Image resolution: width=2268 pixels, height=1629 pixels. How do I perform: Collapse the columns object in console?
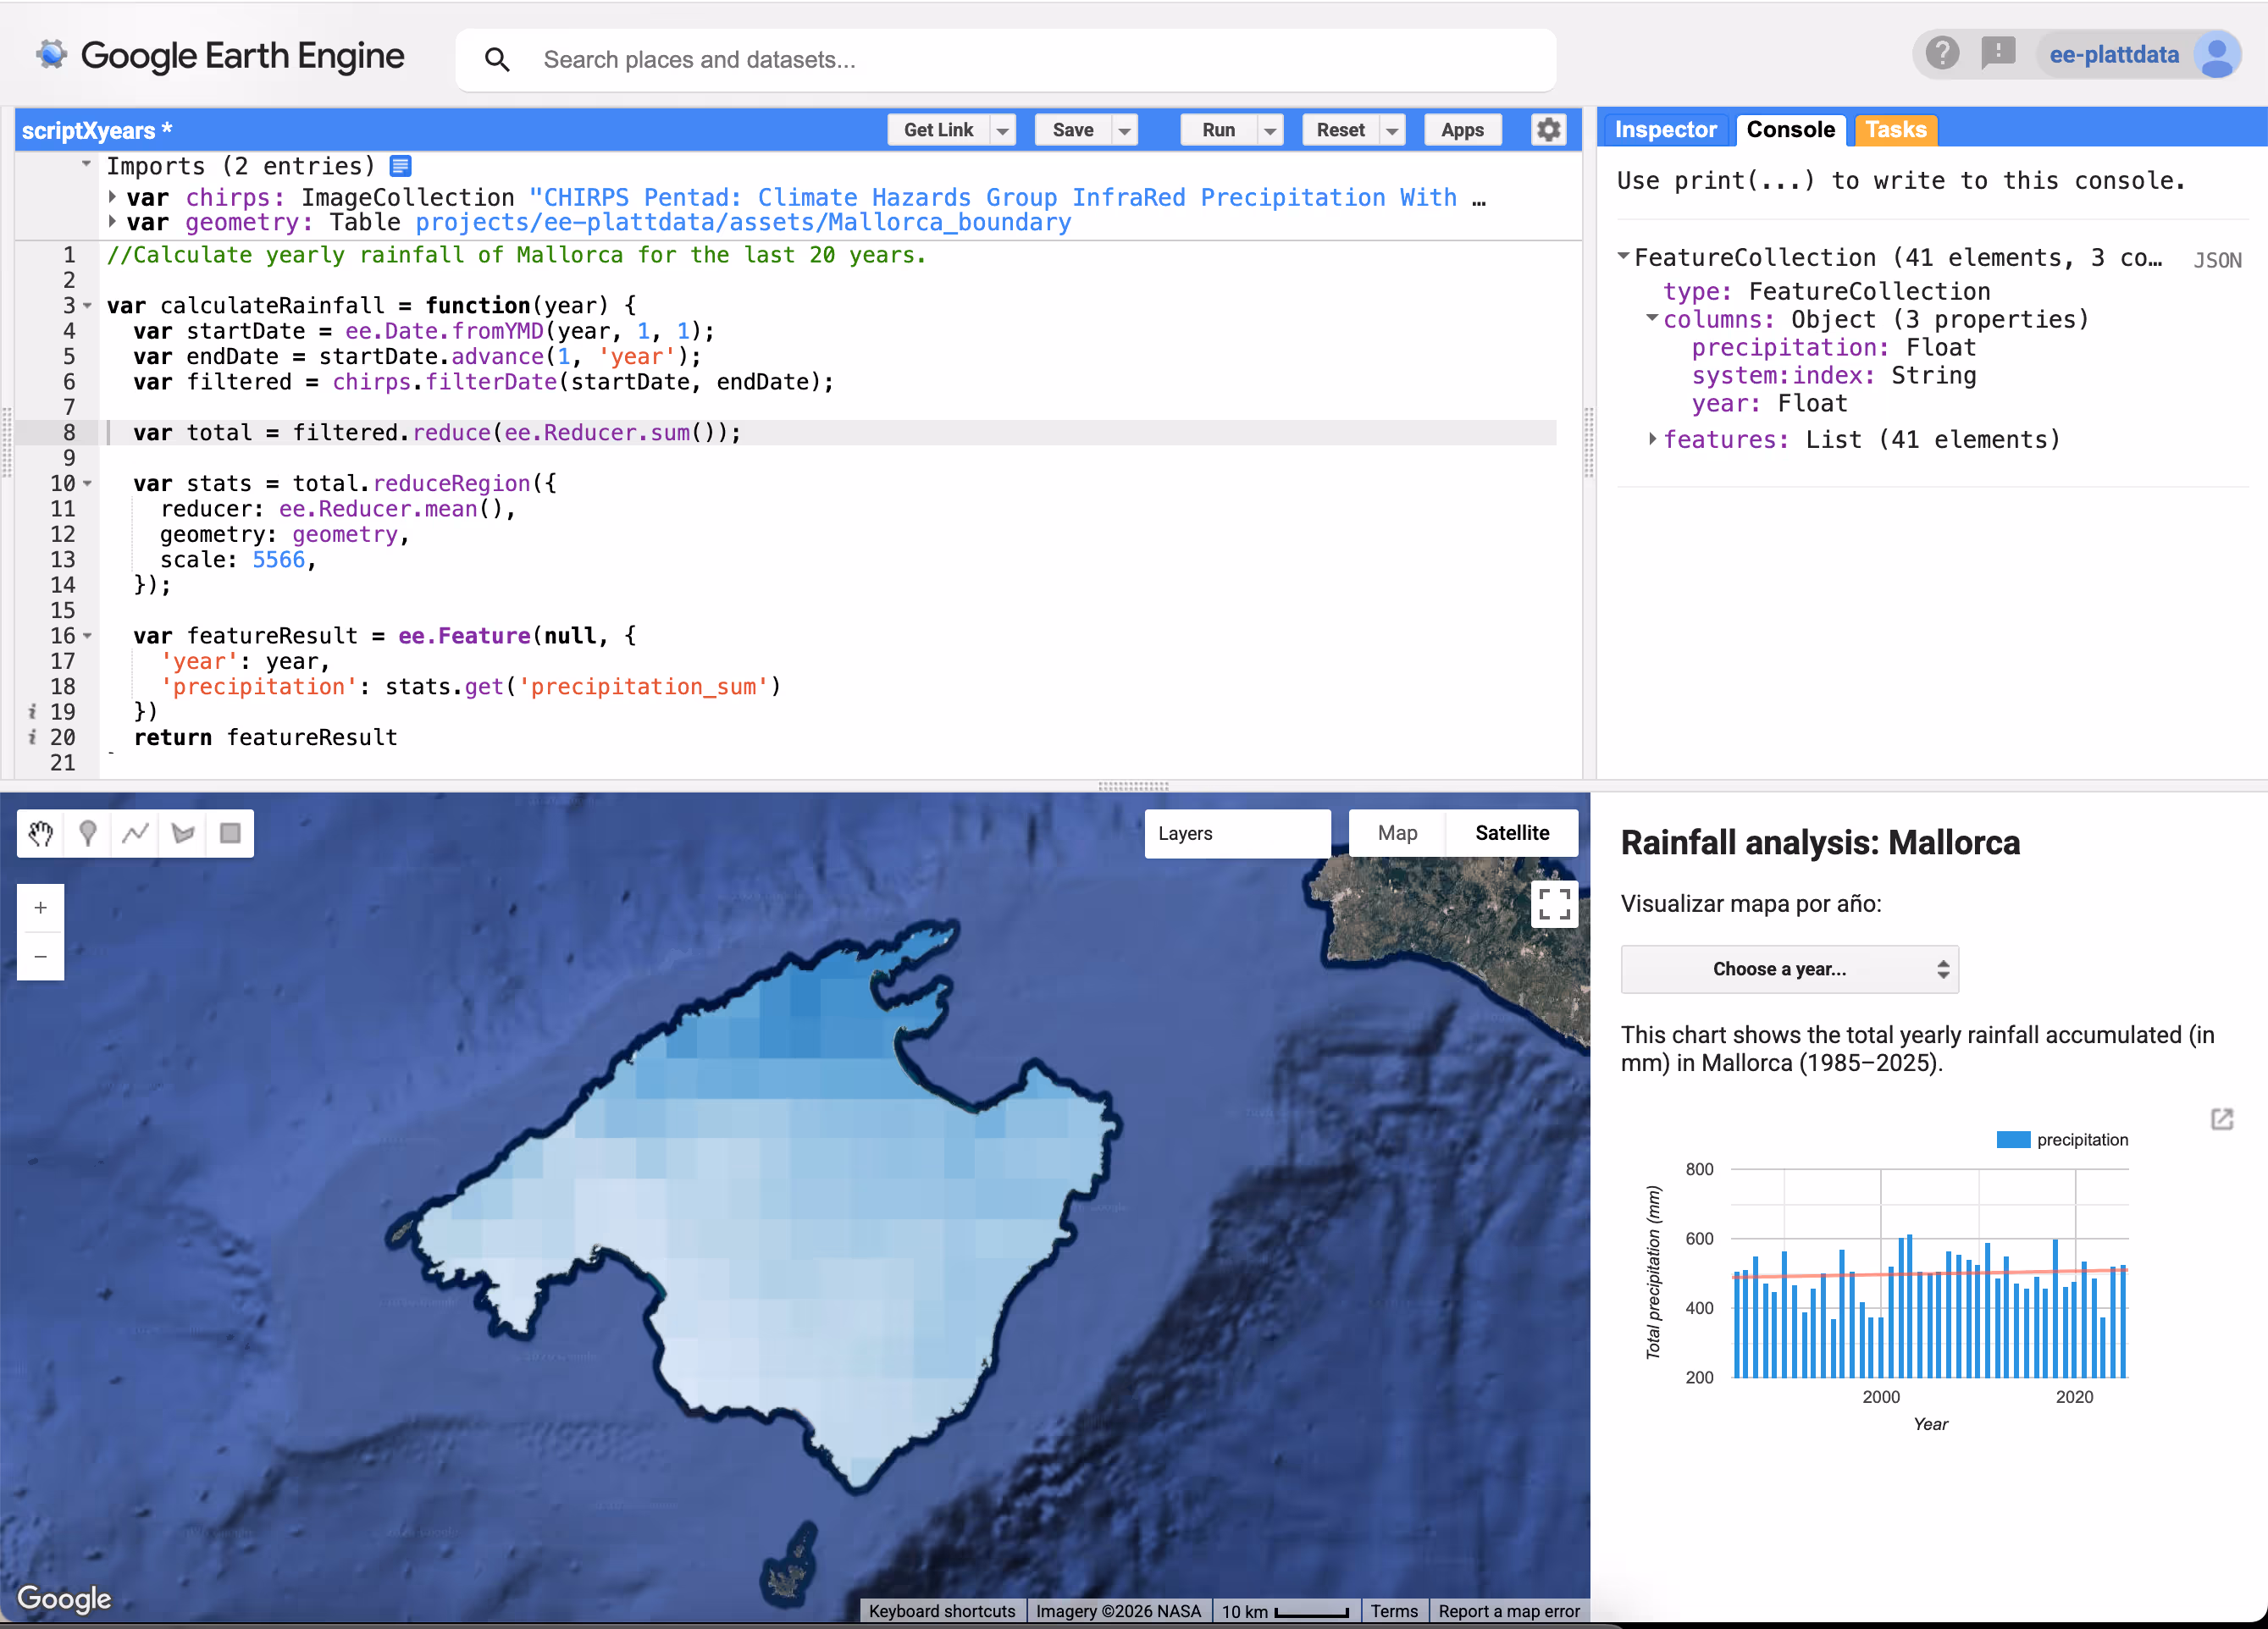click(x=1652, y=319)
